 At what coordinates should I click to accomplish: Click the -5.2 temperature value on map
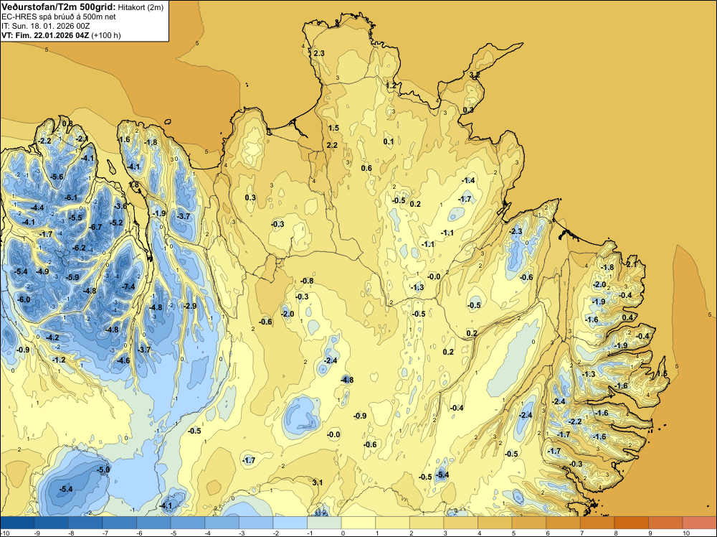[117, 223]
